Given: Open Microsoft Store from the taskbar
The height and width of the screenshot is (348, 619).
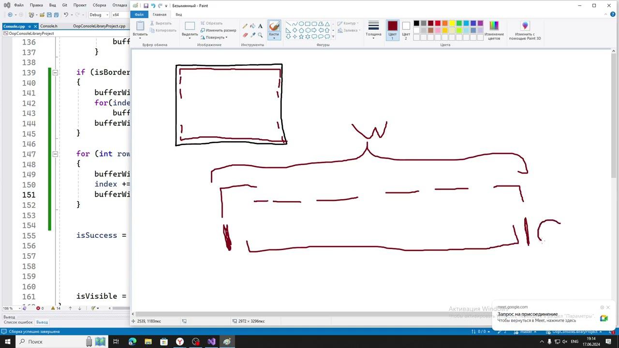Looking at the screenshot, I should pos(164,342).
